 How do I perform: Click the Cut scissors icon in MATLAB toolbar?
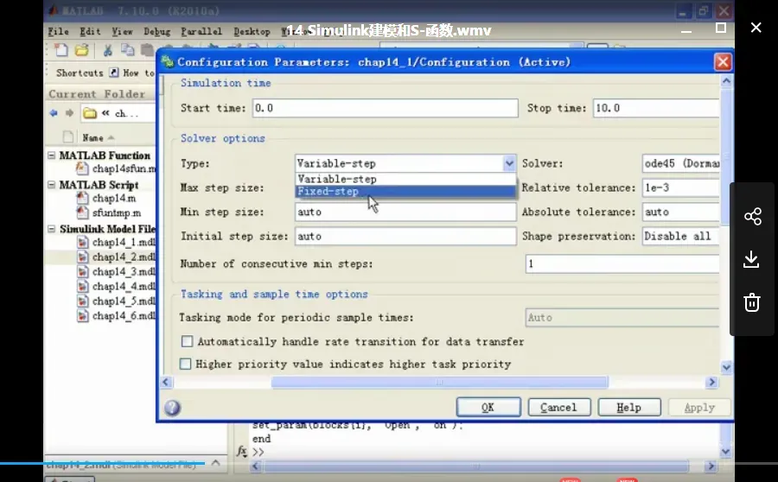108,50
